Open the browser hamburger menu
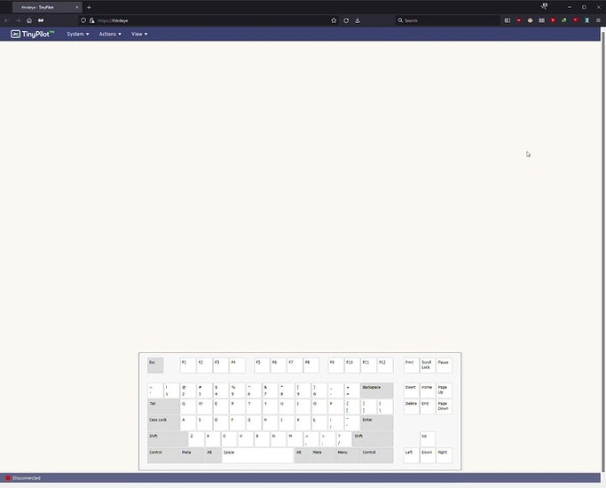 [598, 20]
